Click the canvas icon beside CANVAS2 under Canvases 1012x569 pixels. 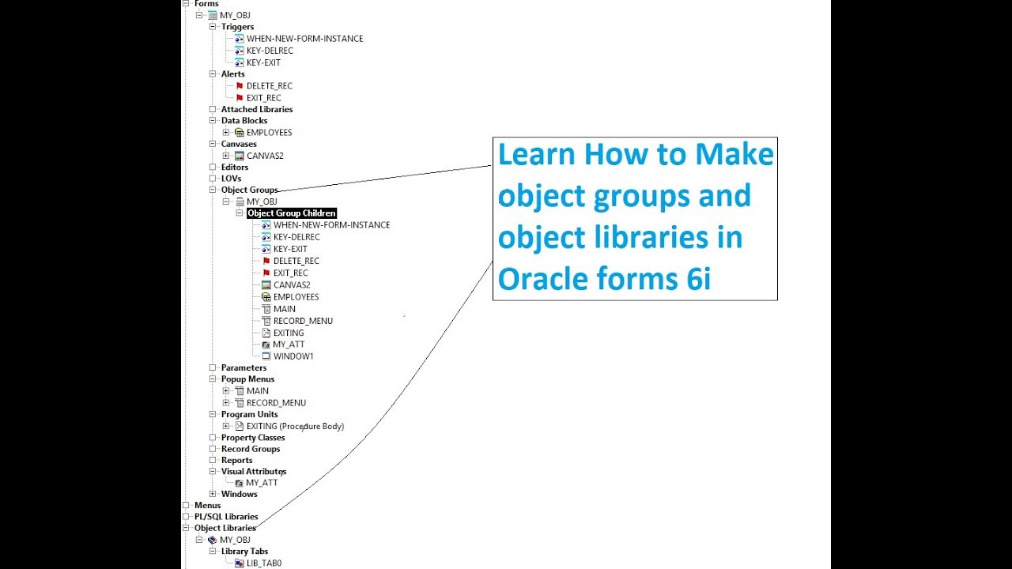pos(240,156)
